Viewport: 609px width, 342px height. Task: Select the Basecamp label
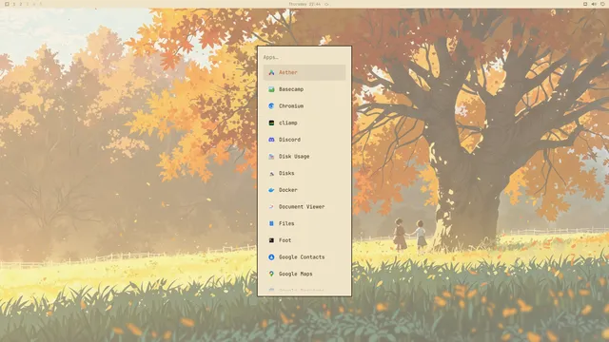(291, 89)
